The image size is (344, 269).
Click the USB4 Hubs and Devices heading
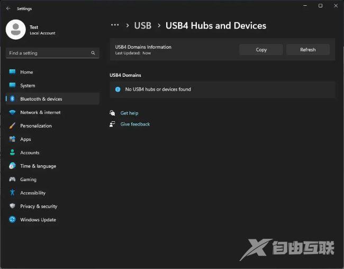[x=216, y=25]
